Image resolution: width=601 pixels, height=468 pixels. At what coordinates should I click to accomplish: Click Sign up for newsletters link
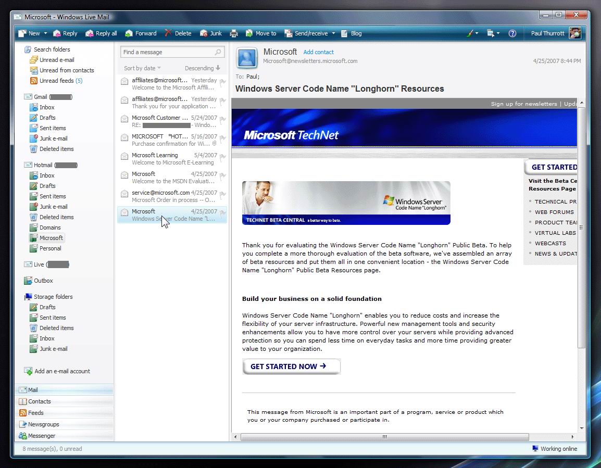coord(524,104)
